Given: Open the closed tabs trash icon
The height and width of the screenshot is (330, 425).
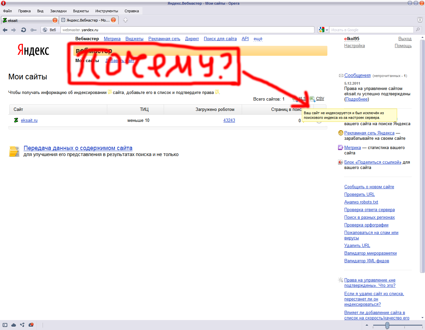Looking at the screenshot, I should point(420,20).
